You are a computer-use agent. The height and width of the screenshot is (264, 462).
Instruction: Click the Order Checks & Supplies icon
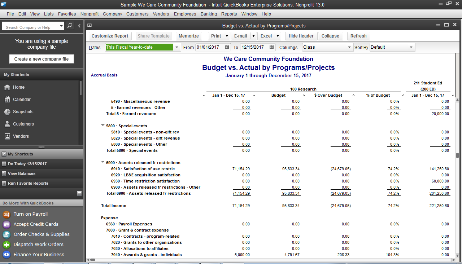pyautogui.click(x=6, y=234)
